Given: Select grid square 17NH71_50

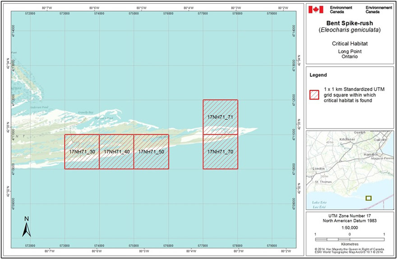Looking at the screenshot, I should [x=151, y=152].
